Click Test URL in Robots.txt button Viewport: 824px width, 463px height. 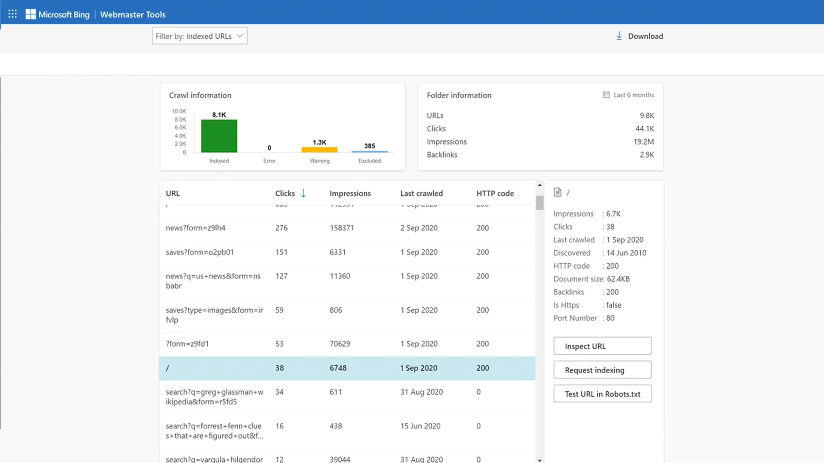coord(602,394)
